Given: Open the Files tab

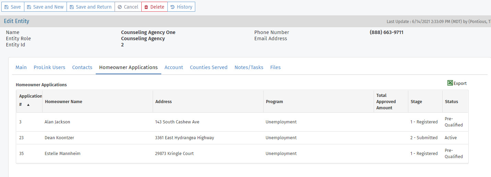Looking at the screenshot, I should point(275,67).
